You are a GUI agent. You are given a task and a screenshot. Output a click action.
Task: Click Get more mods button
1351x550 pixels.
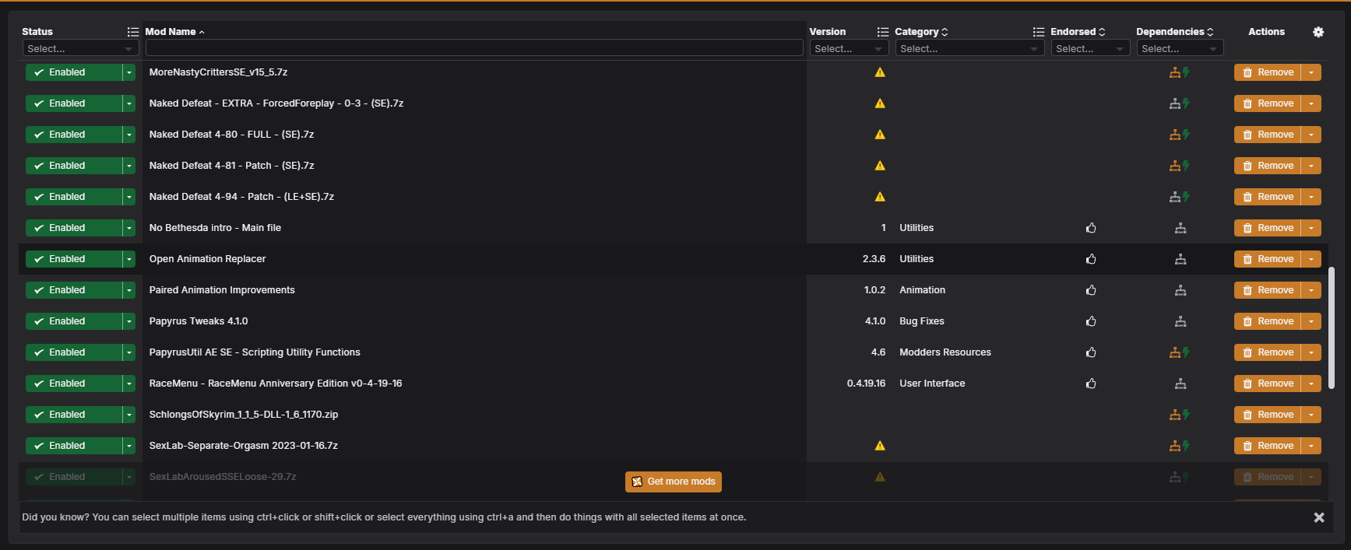(x=674, y=482)
